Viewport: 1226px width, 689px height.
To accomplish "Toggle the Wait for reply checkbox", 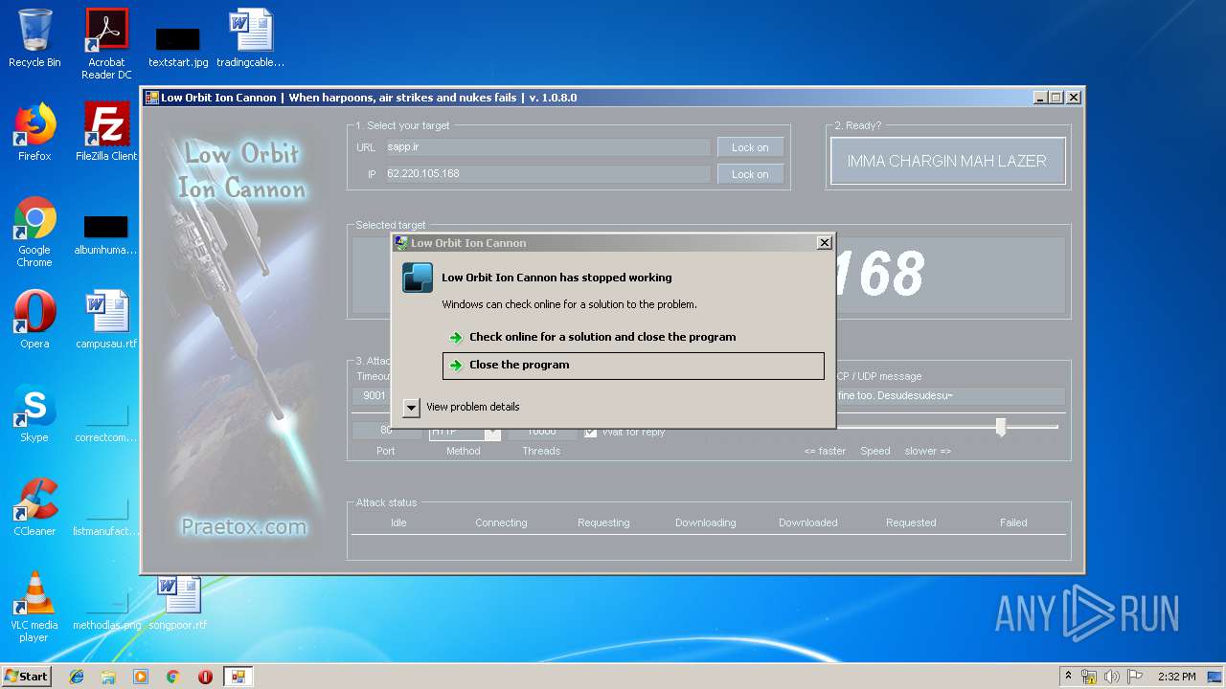I will [x=590, y=432].
